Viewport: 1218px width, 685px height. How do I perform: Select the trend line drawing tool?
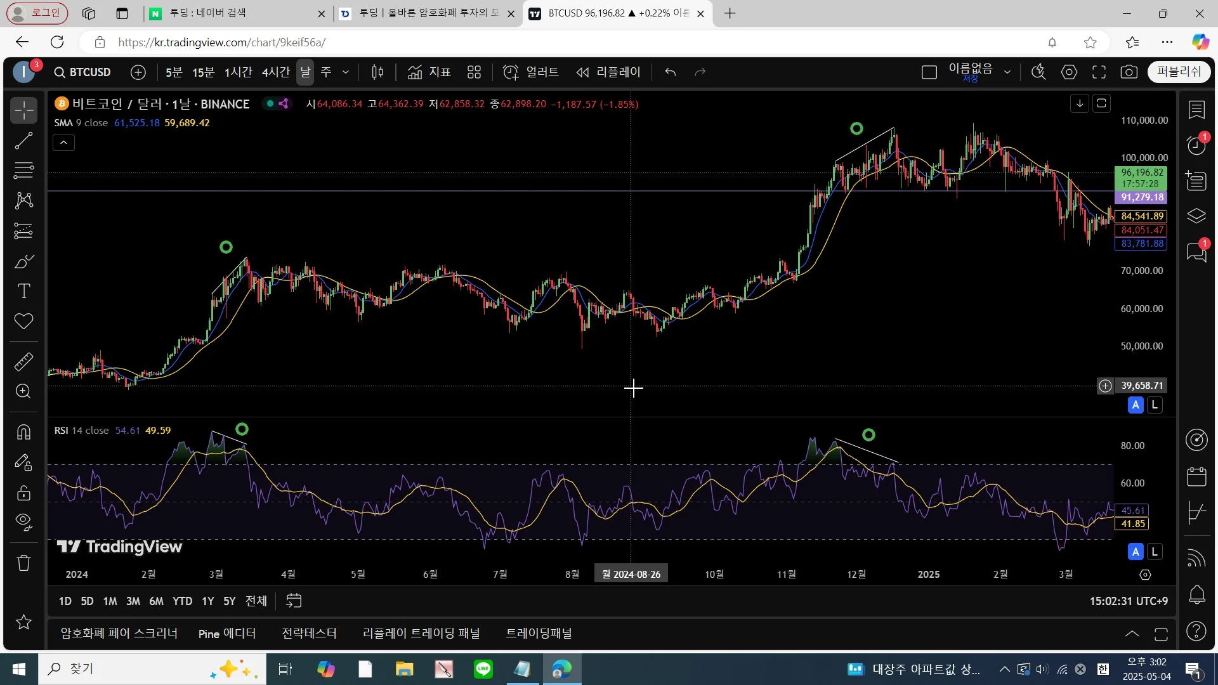point(23,141)
